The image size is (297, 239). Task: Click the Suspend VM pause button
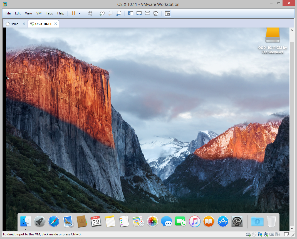point(73,13)
